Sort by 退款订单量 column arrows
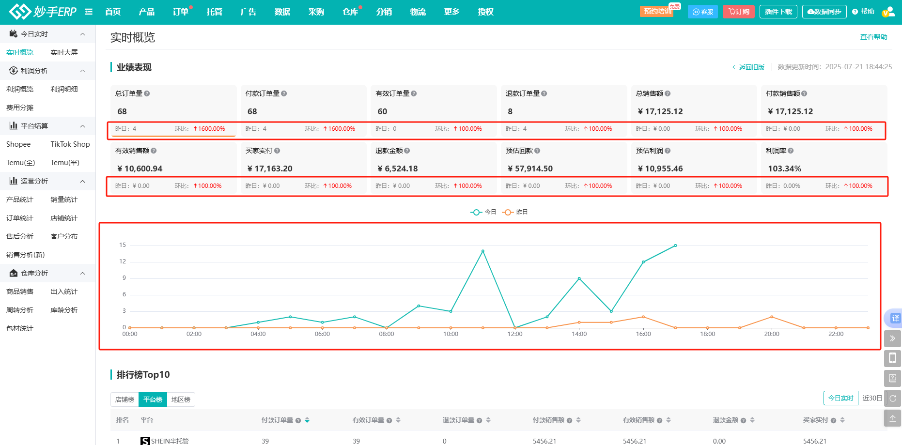Viewport: 902px width, 445px height. click(488, 420)
